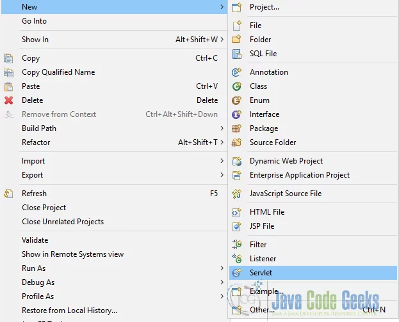The width and height of the screenshot is (399, 322).
Task: Click the Annotation label
Action: (x=269, y=72)
